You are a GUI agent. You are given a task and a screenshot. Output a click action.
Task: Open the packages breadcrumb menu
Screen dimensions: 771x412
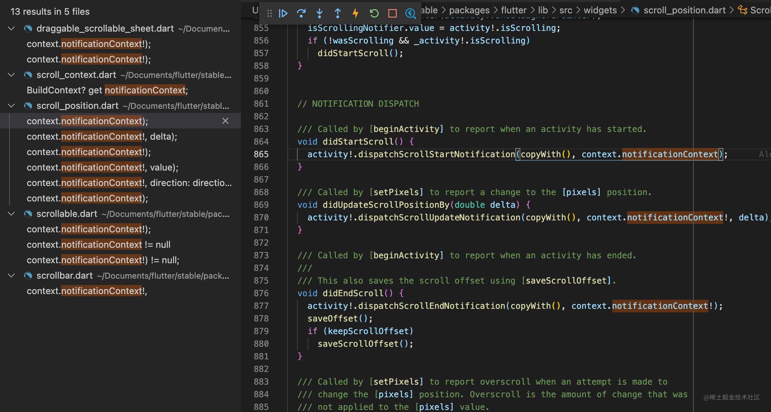coord(469,10)
